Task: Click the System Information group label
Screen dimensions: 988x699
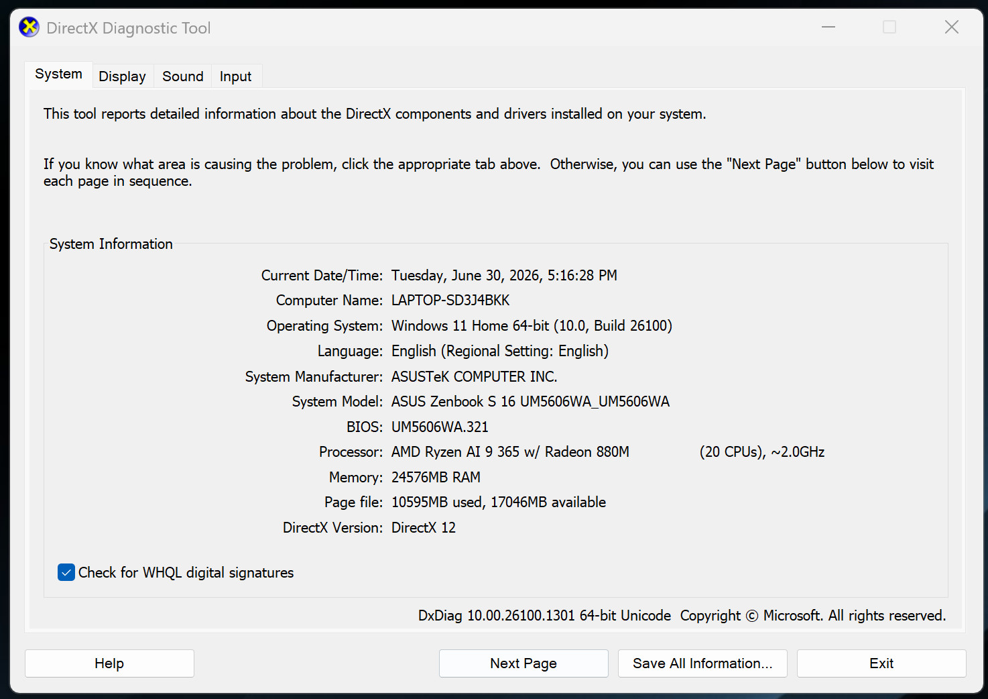Action: click(x=111, y=244)
